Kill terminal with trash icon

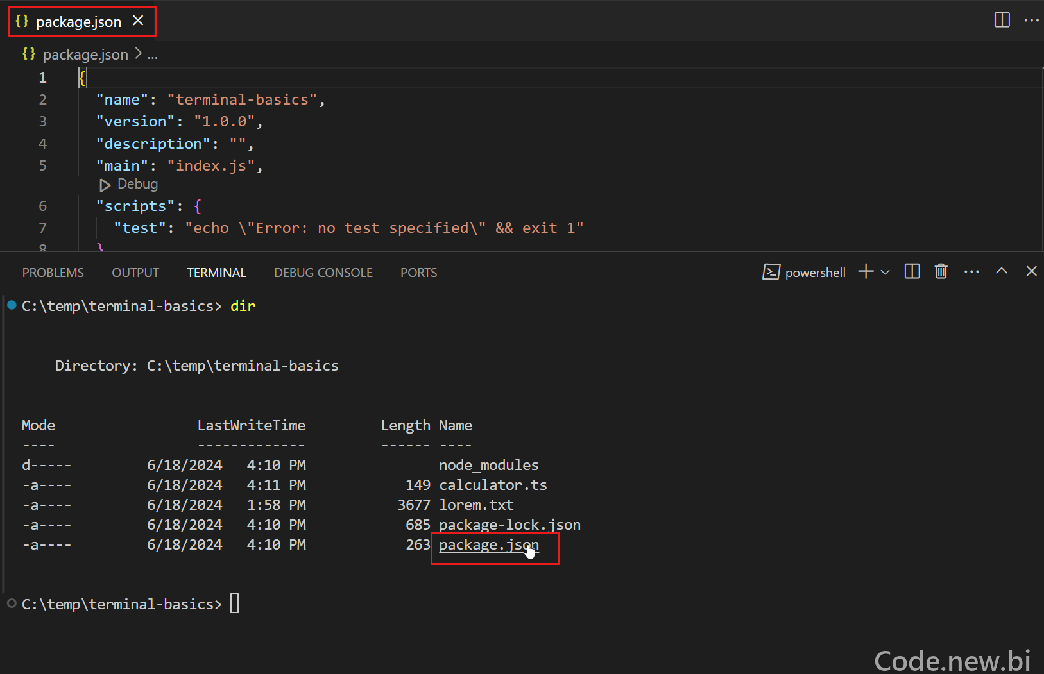(x=941, y=271)
